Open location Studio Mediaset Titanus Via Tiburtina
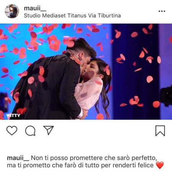This screenshot has height=171, width=172. coord(72,16)
